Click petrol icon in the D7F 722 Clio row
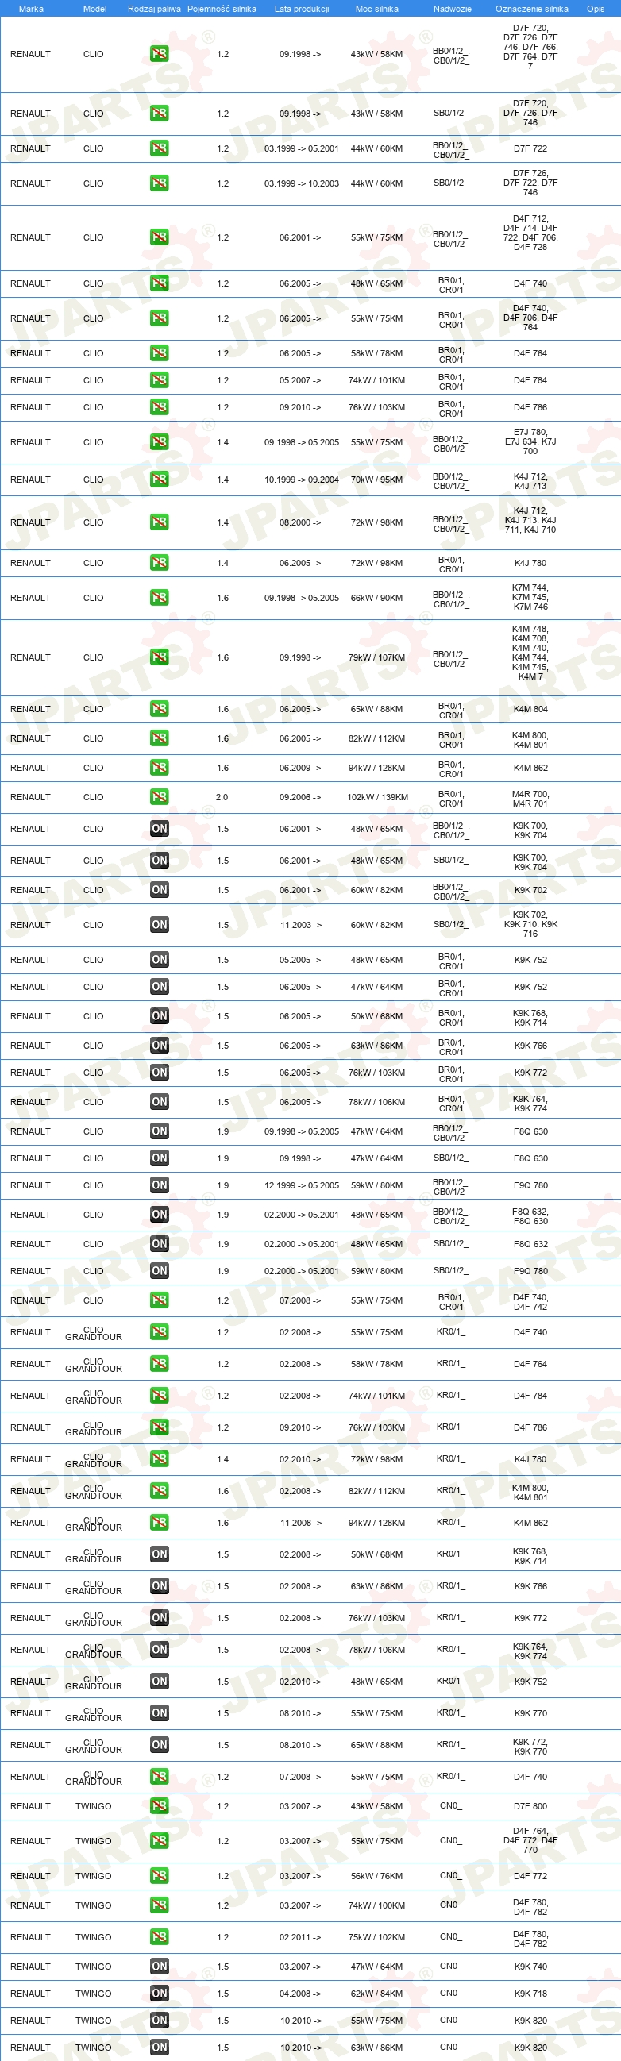This screenshot has height=2061, width=621. click(160, 148)
